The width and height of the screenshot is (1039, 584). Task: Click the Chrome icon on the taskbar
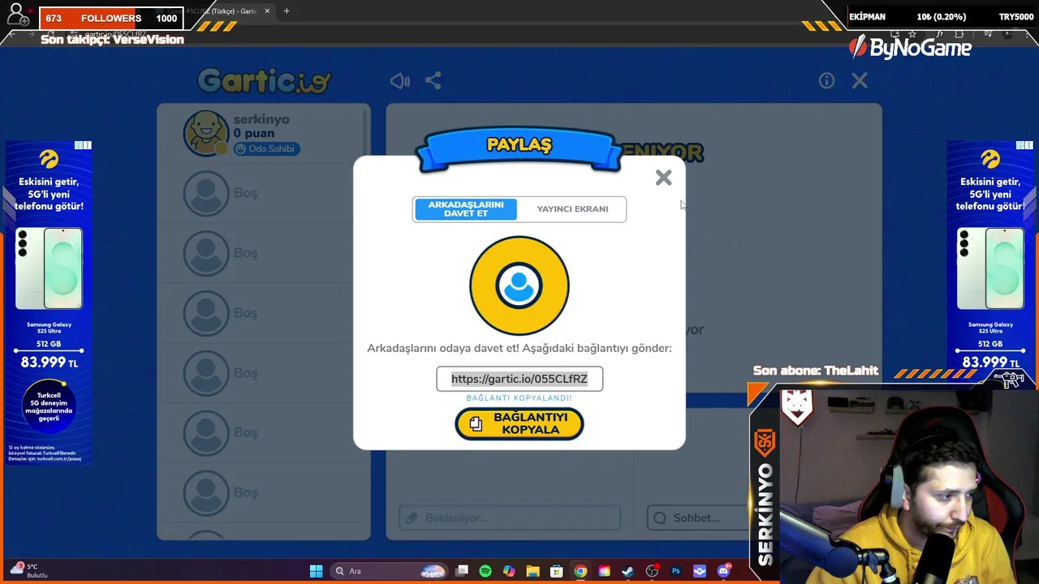click(580, 571)
